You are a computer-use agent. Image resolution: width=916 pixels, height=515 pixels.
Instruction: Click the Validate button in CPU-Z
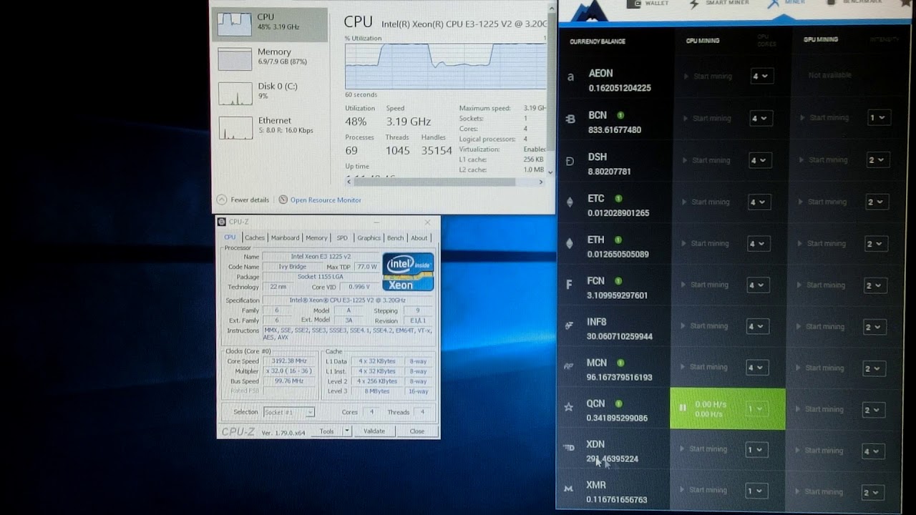(x=374, y=431)
